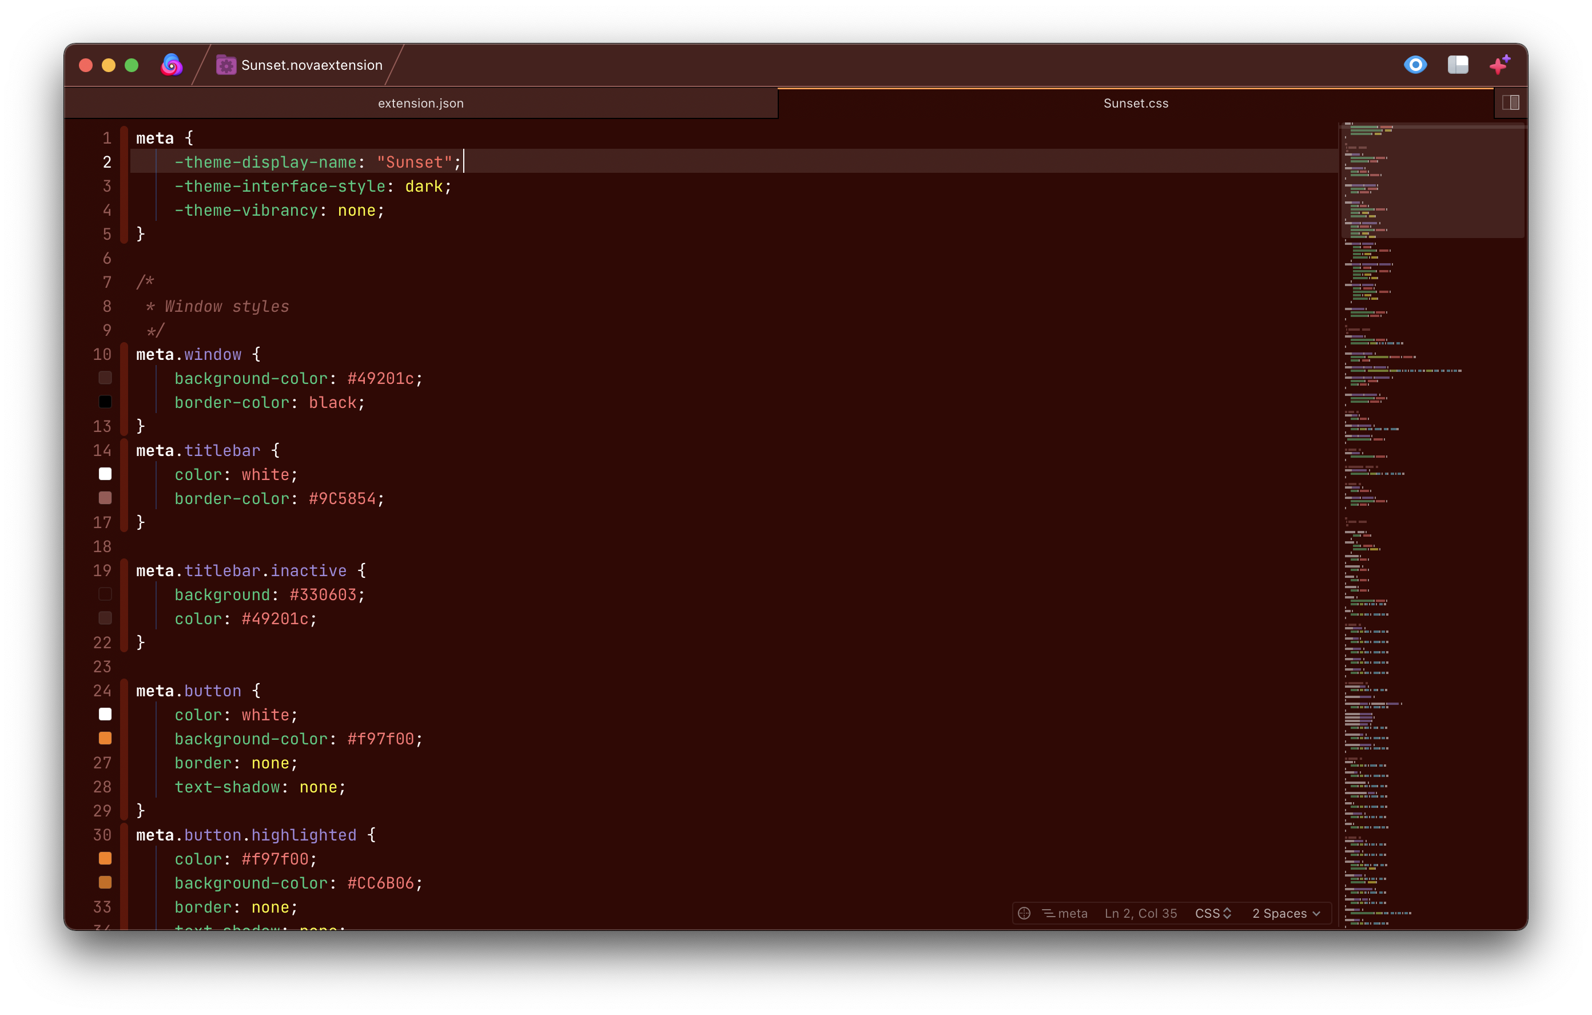Open the Nova launcher swirl icon
This screenshot has height=1015, width=1592.
[x=172, y=65]
